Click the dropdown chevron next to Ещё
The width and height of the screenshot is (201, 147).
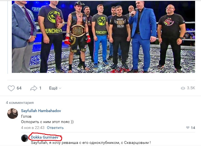(60, 88)
